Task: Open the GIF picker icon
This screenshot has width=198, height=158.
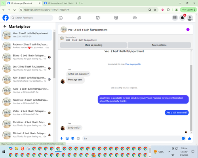Action: [78, 138]
